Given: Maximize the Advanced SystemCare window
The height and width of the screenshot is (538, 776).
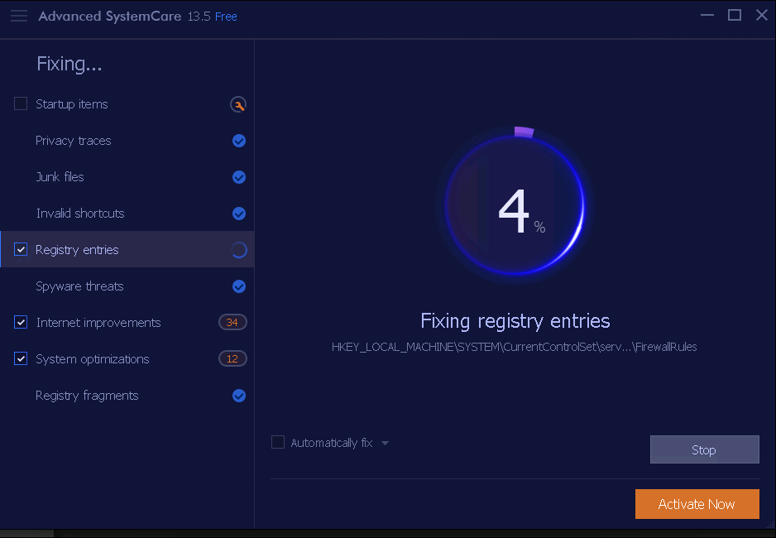Looking at the screenshot, I should 735,16.
